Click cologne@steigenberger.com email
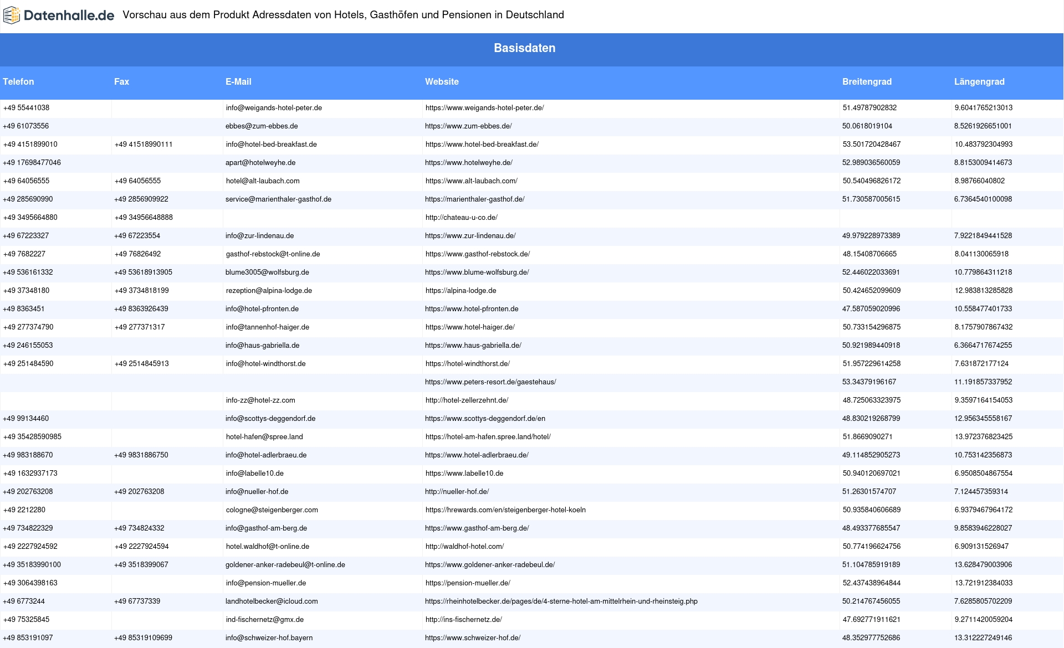1064x648 pixels. (x=272, y=510)
